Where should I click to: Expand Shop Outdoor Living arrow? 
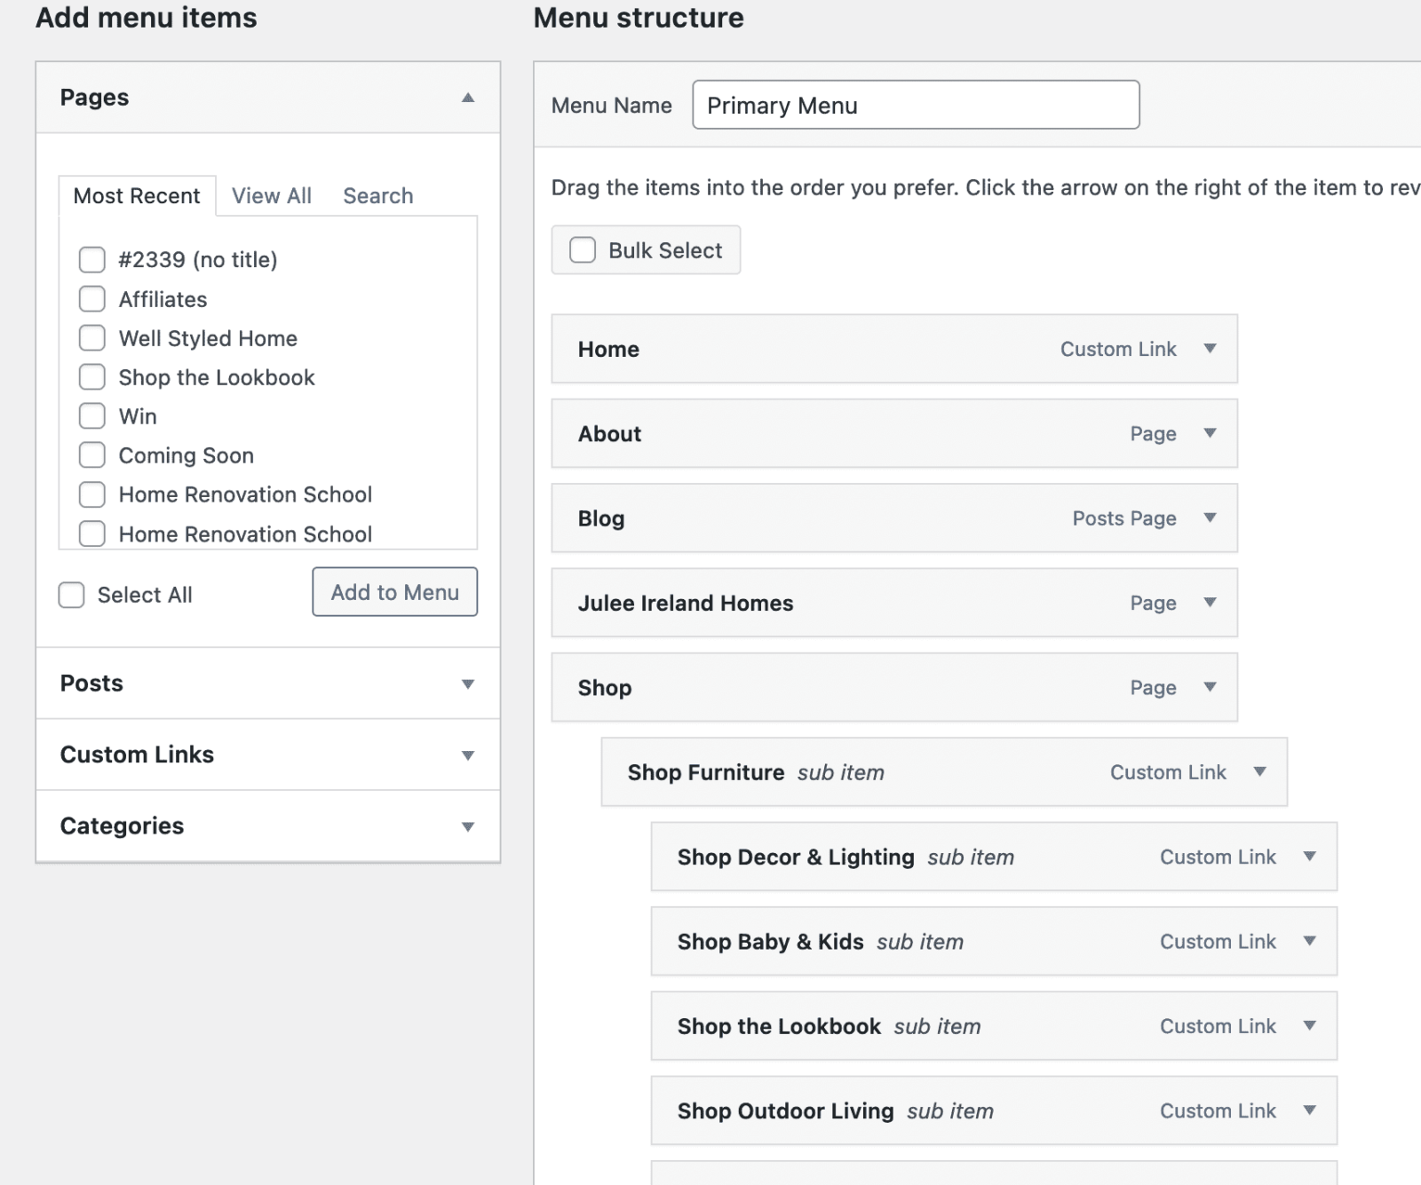tap(1309, 1110)
